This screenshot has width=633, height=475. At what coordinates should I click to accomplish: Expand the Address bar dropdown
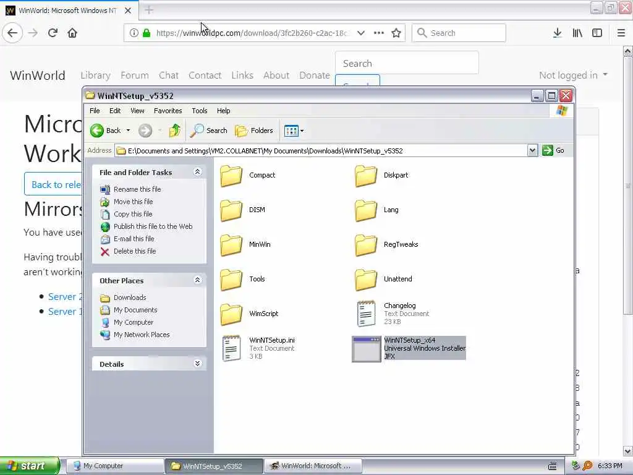tap(532, 151)
